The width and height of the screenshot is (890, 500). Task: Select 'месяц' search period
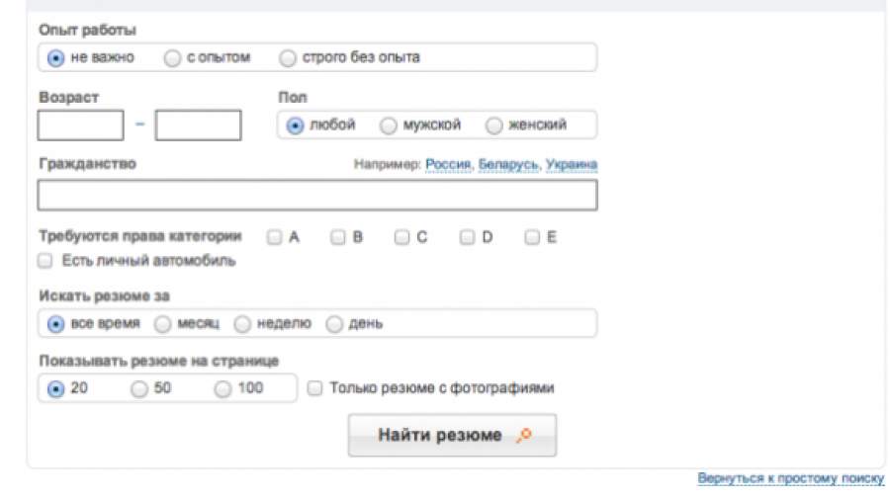162,324
